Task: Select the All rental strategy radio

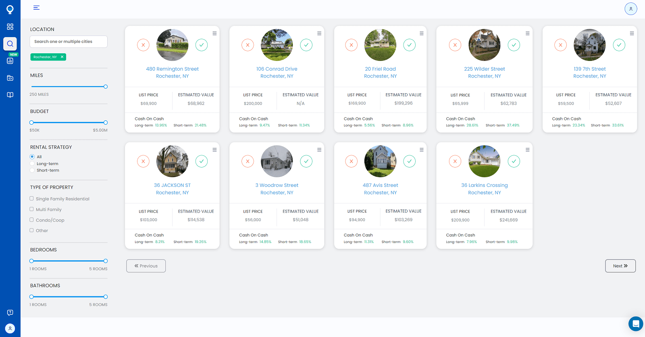Action: point(32,157)
